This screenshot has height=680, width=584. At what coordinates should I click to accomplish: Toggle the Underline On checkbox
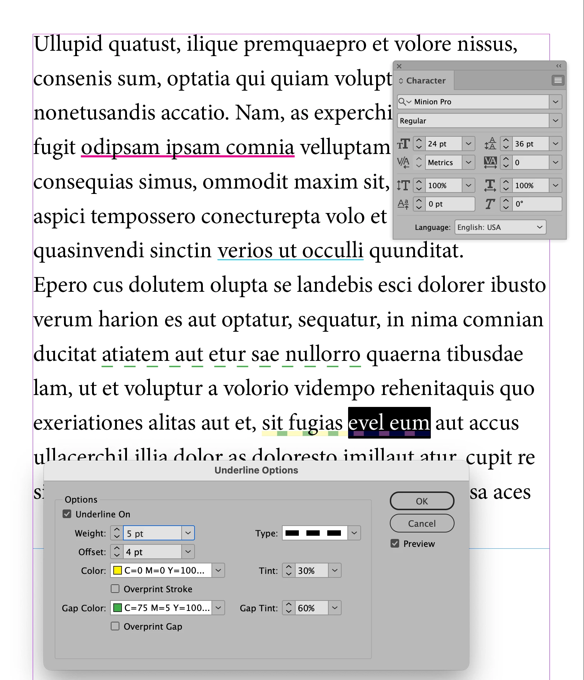coord(67,514)
